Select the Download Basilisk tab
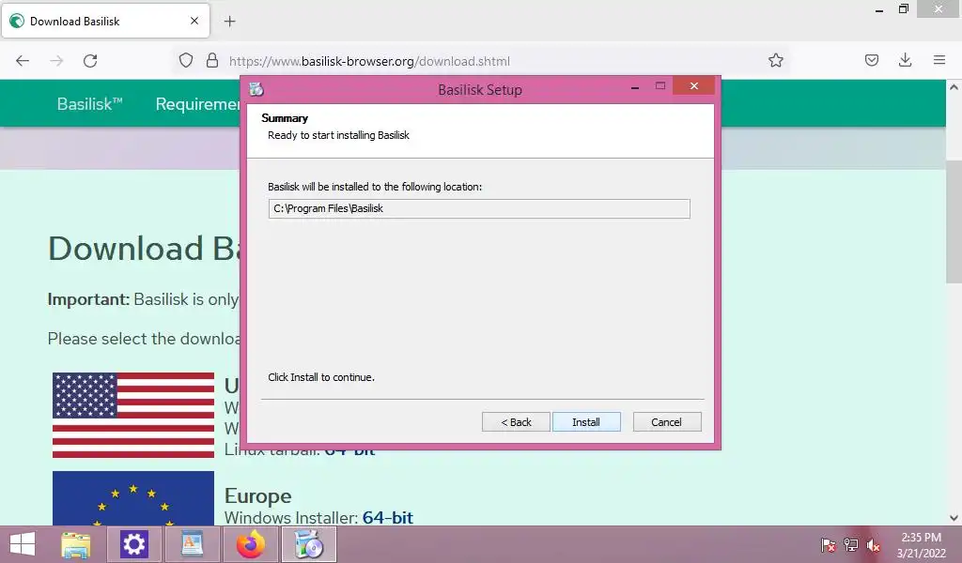The width and height of the screenshot is (962, 563). [x=105, y=22]
